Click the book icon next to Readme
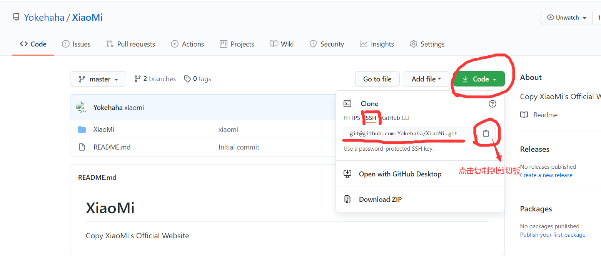 pyautogui.click(x=524, y=115)
